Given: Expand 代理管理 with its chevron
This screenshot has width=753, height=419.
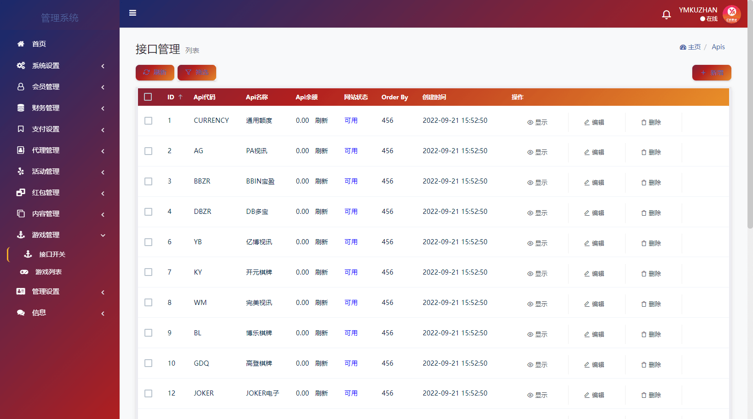Looking at the screenshot, I should coord(103,151).
